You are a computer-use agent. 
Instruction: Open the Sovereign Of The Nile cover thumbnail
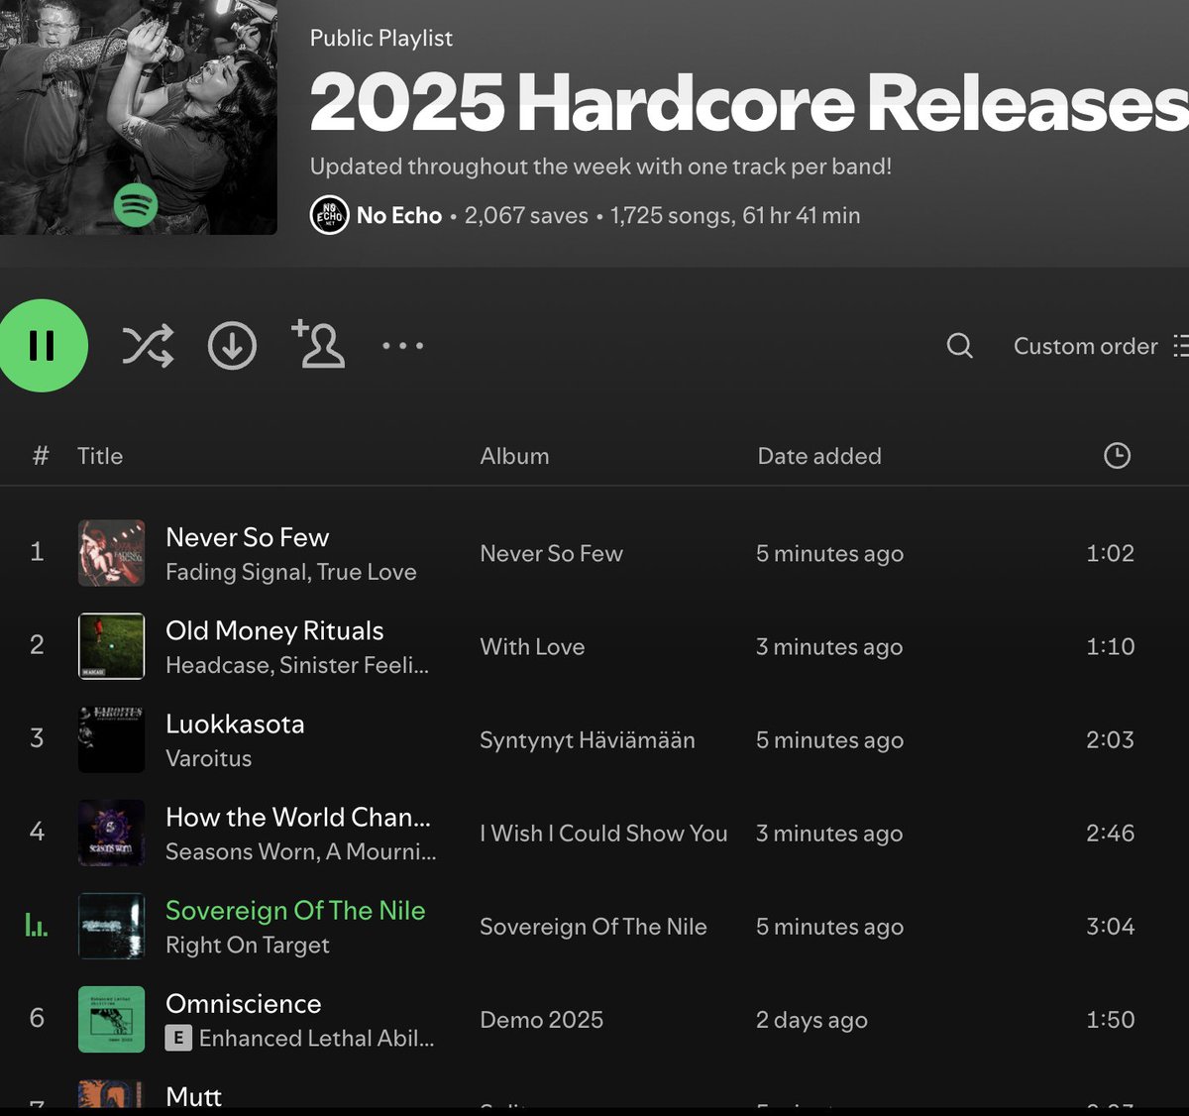[x=112, y=926]
